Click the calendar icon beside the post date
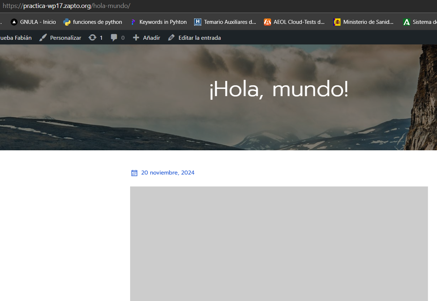 coord(134,173)
